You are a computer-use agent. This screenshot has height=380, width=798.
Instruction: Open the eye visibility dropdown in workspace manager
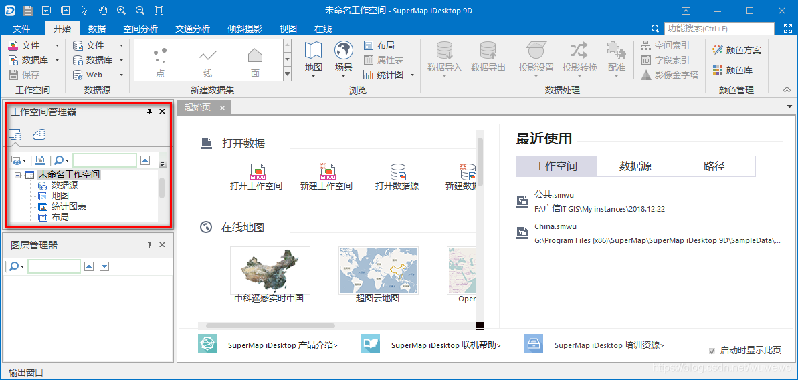19,160
